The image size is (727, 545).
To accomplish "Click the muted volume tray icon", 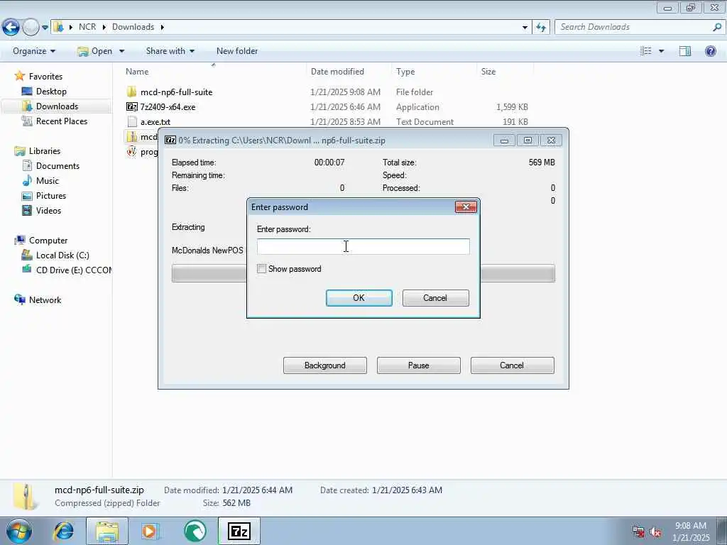I will [655, 532].
